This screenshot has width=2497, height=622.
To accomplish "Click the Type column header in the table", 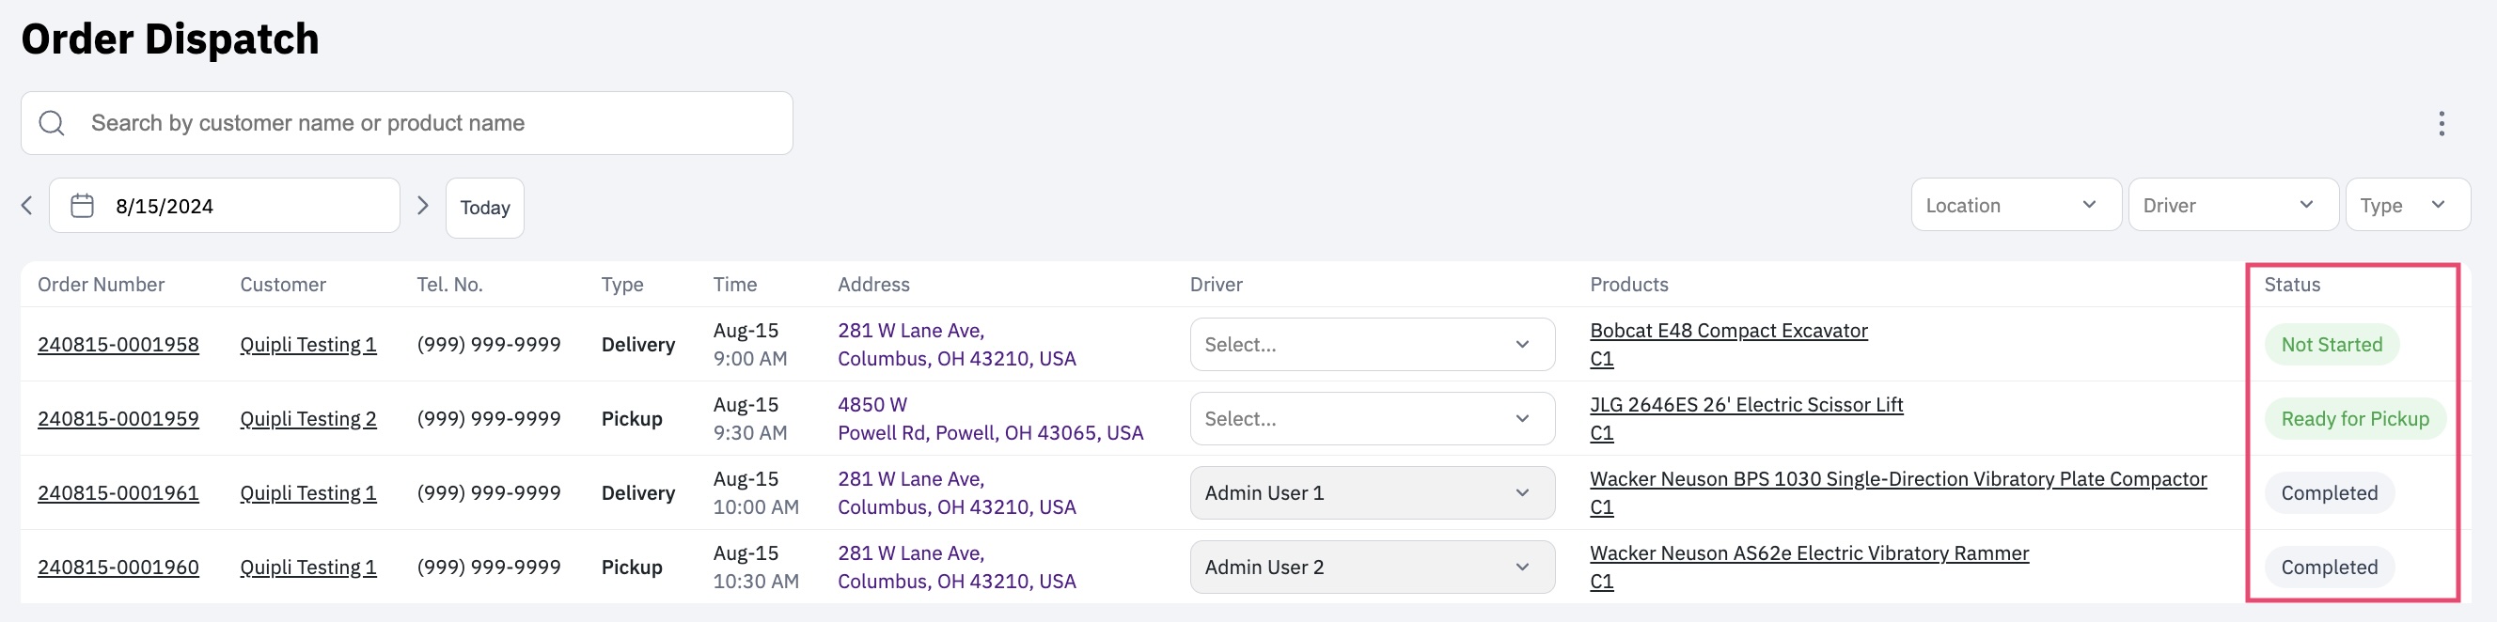I will 621,284.
